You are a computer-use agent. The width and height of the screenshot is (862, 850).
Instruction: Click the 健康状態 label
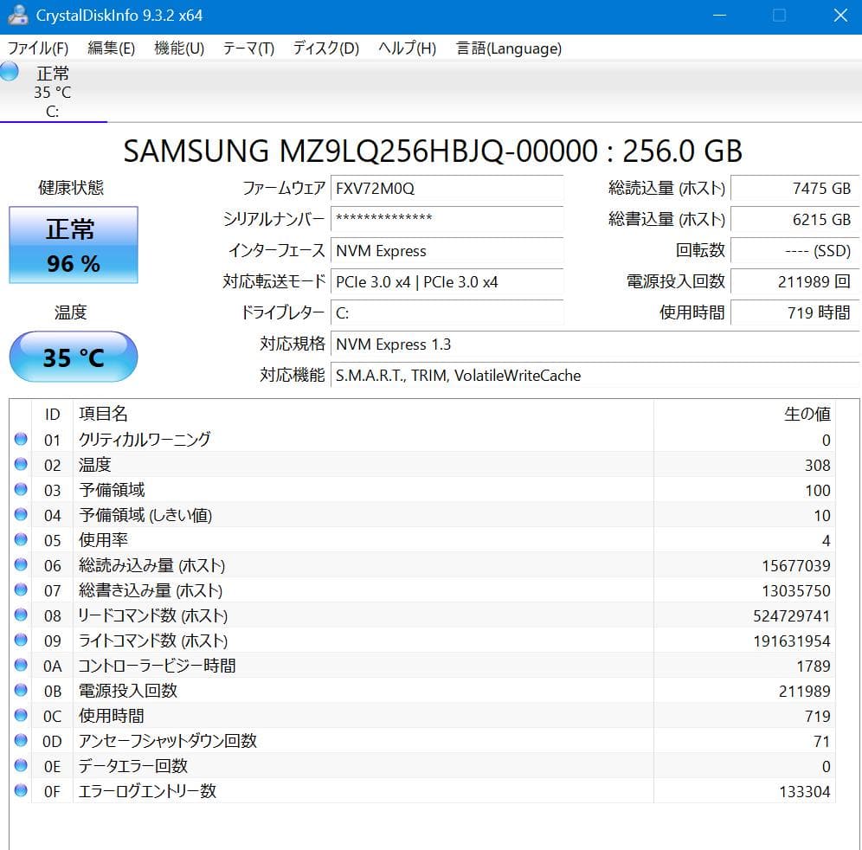click(71, 188)
